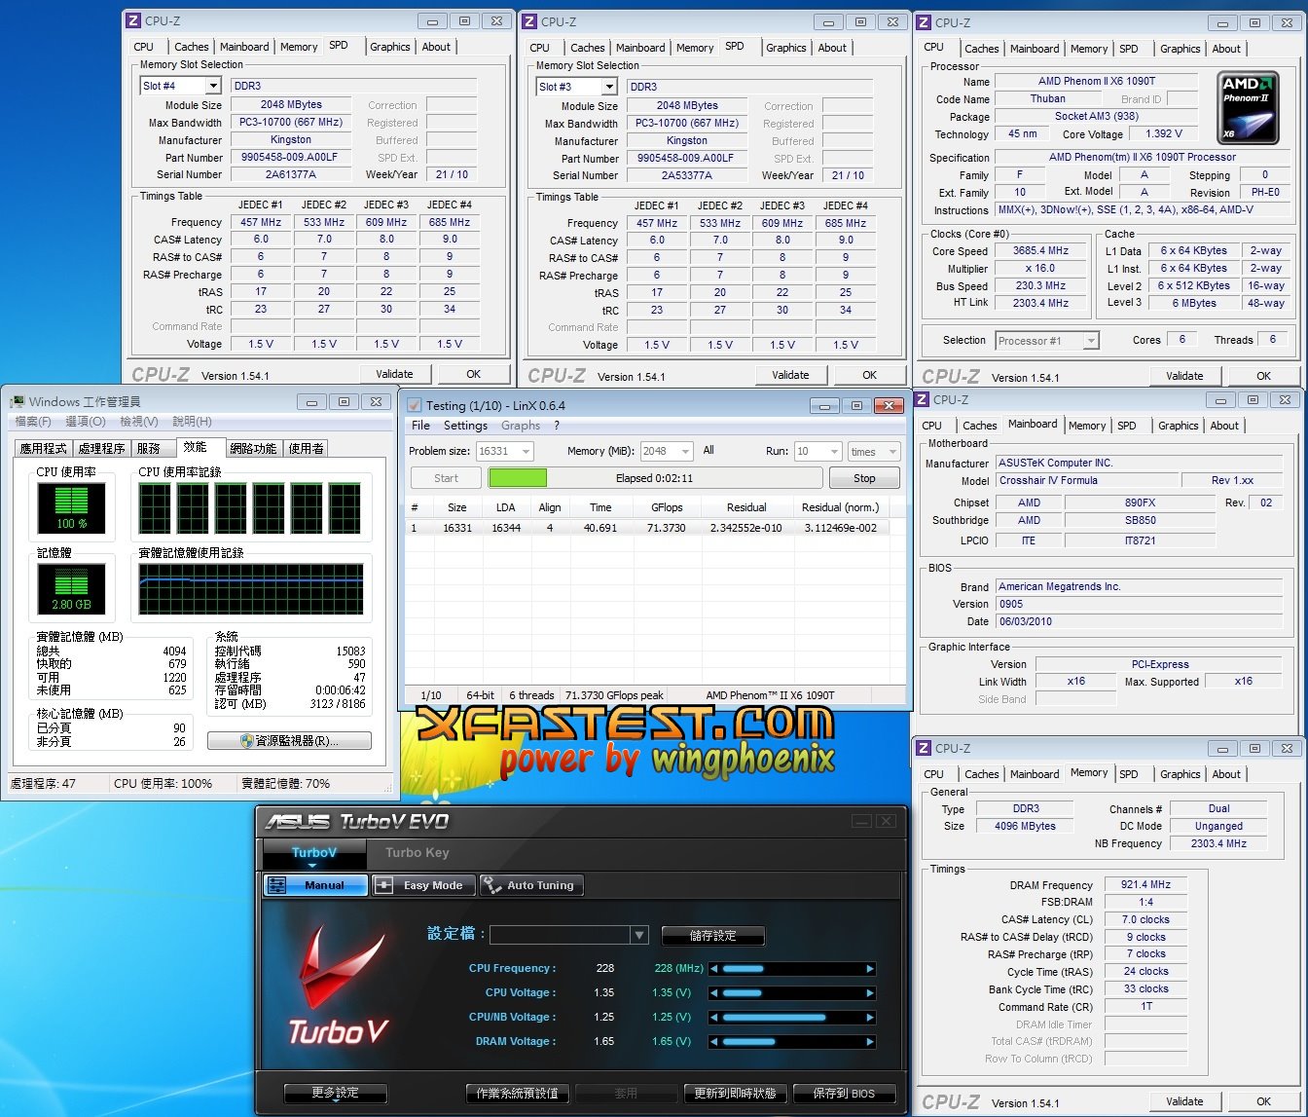Open LinX File menu
This screenshot has height=1117, width=1308.
tap(420, 426)
